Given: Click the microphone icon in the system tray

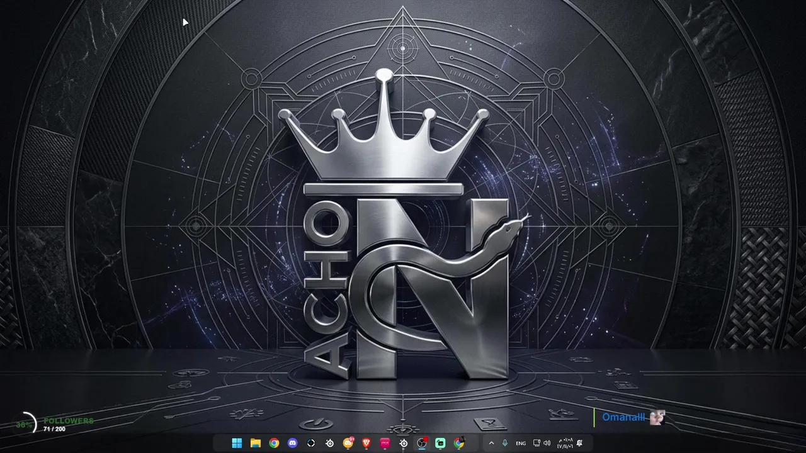Looking at the screenshot, I should pyautogui.click(x=505, y=443).
